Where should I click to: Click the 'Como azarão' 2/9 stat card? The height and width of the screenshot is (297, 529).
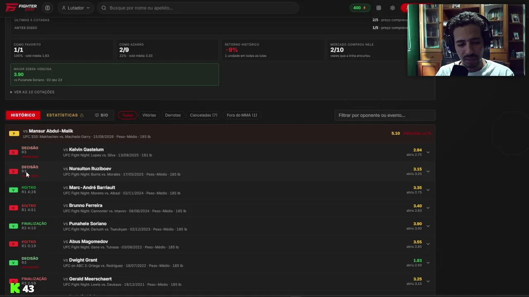point(167,50)
